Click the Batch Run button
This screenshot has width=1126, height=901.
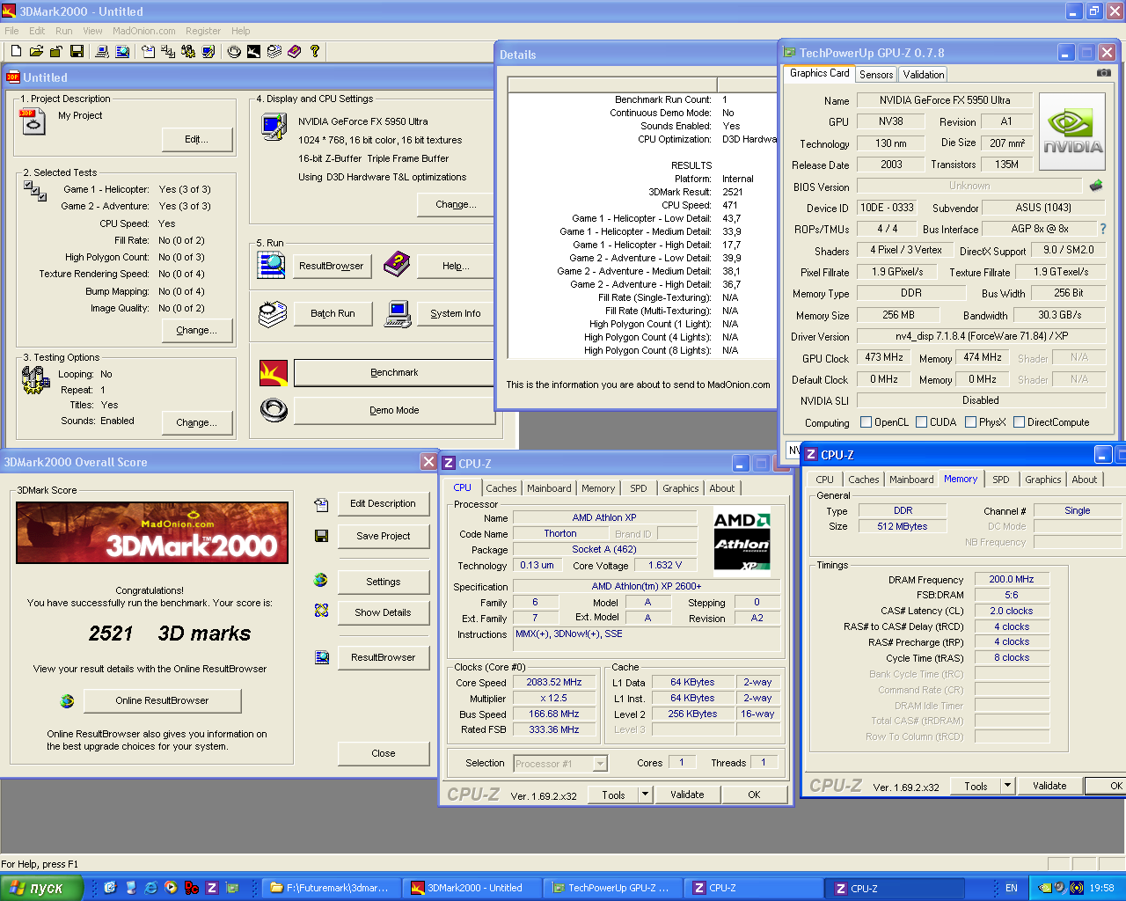click(333, 314)
